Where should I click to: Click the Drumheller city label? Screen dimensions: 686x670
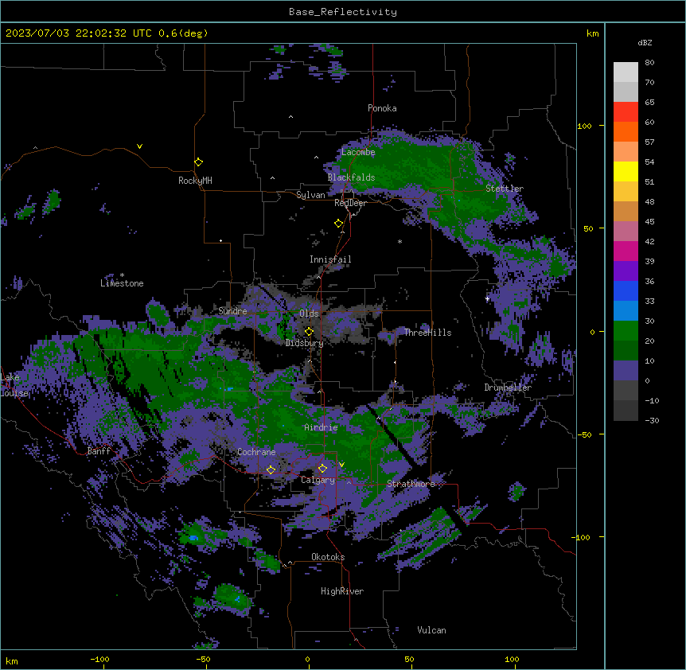click(508, 388)
